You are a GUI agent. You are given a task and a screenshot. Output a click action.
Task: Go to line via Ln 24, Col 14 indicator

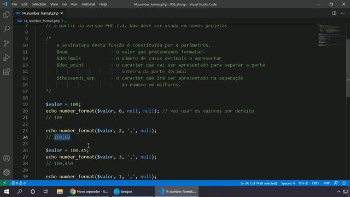(x=259, y=183)
